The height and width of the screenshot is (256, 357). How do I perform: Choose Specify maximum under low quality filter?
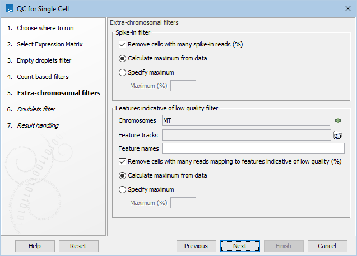(123, 189)
